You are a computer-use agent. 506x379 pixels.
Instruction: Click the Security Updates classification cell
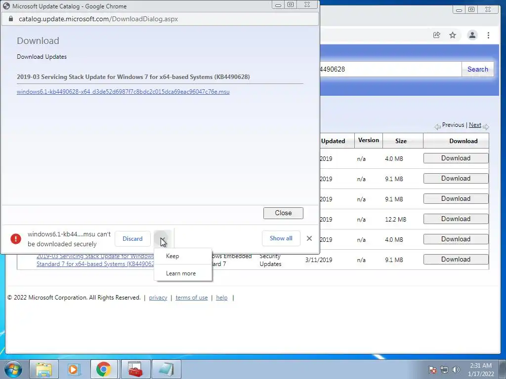click(270, 260)
